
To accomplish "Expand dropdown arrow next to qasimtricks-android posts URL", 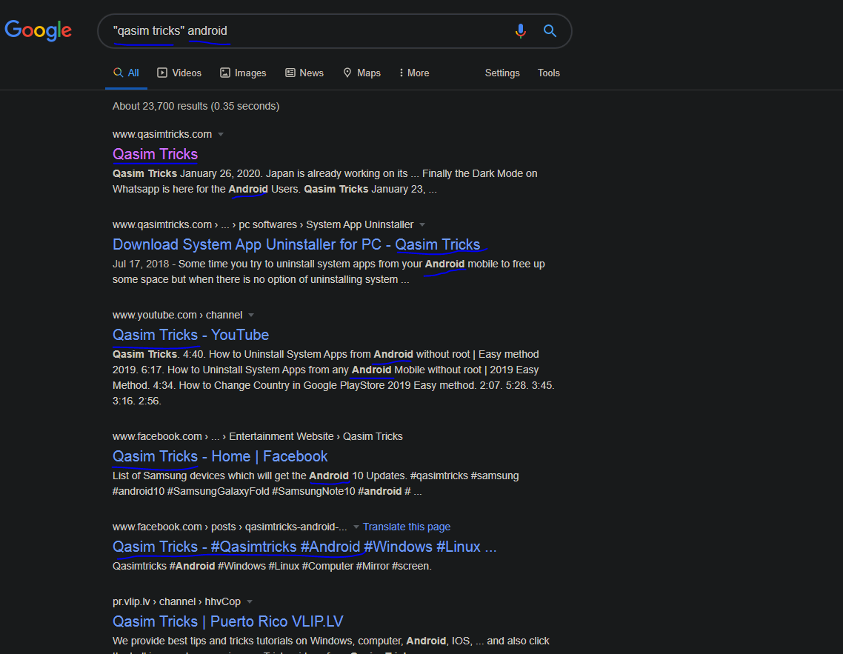I will click(x=356, y=527).
